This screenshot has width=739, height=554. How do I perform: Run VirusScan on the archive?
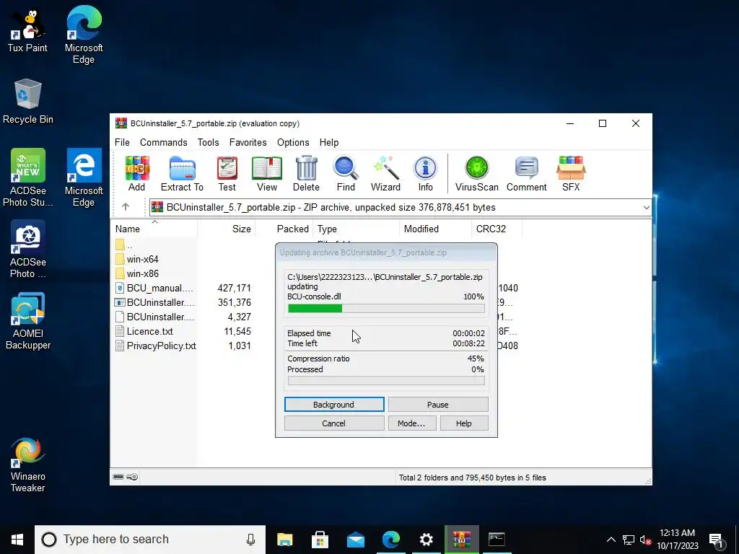pos(476,173)
